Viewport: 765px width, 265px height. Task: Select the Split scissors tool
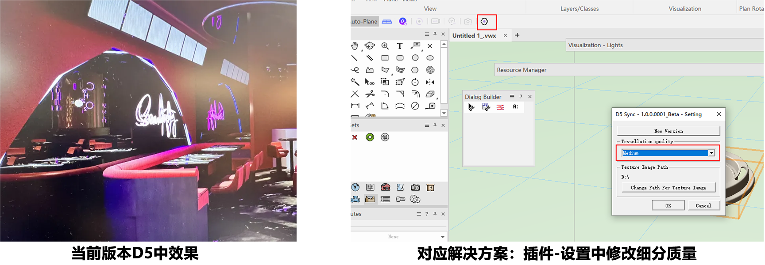pos(370,94)
